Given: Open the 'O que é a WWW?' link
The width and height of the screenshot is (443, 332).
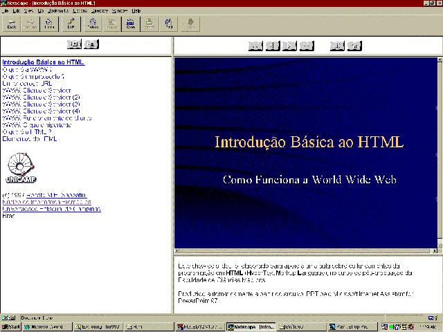Looking at the screenshot, I should pos(27,69).
